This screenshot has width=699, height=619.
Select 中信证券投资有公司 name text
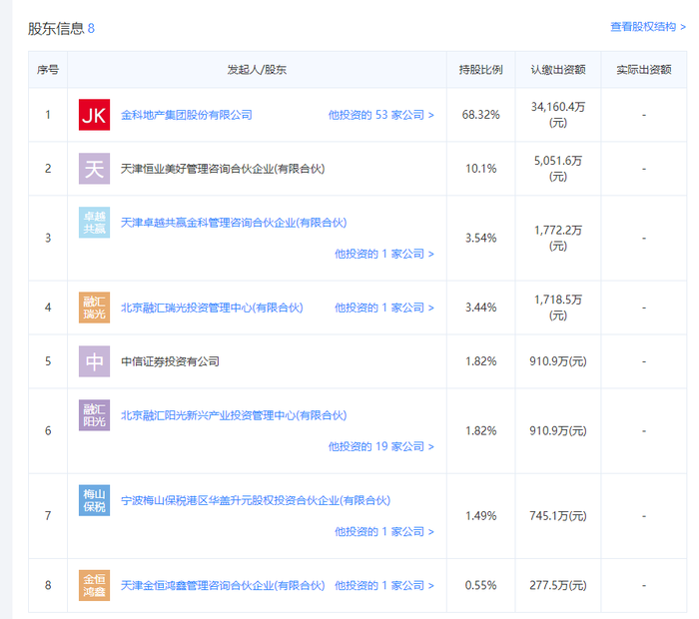coord(170,361)
